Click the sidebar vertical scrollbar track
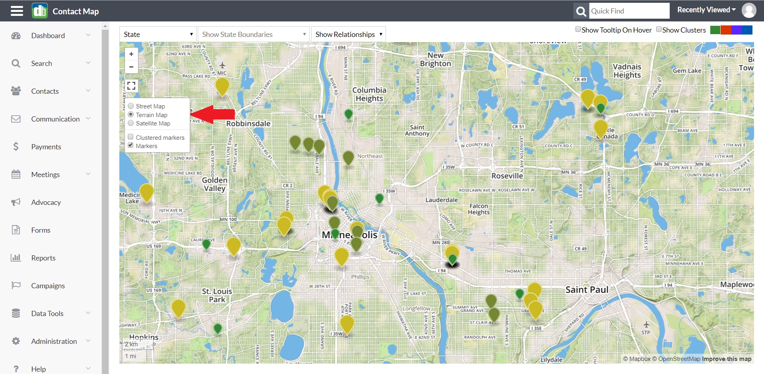This screenshot has height=374, width=764. (x=105, y=202)
